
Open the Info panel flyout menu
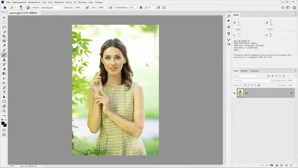pyautogui.click(x=296, y=15)
